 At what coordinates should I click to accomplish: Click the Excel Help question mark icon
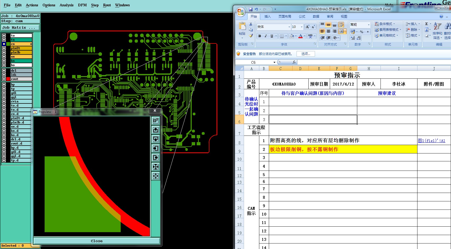[441, 16]
